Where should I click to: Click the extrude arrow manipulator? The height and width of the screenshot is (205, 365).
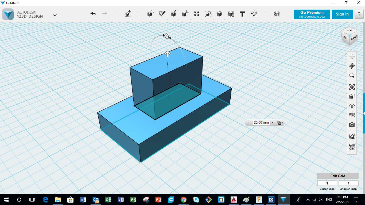click(167, 54)
